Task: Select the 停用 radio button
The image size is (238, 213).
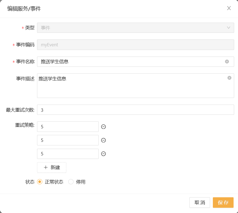Action: [x=71, y=182]
